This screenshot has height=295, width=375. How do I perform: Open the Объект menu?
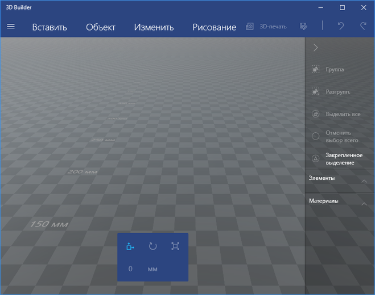coord(101,27)
